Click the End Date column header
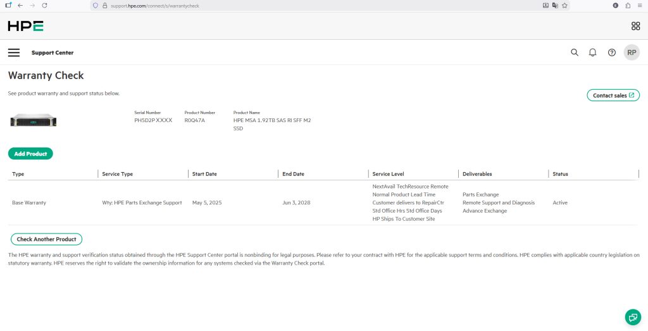The height and width of the screenshot is (331, 648). tap(294, 174)
